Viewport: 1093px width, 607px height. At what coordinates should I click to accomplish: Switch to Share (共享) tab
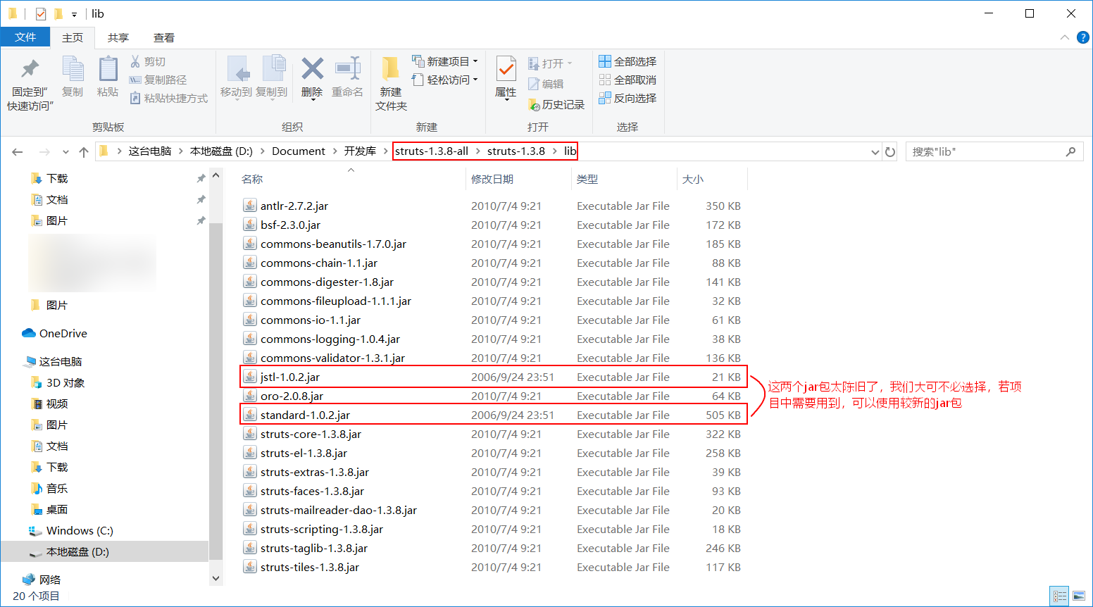click(118, 37)
